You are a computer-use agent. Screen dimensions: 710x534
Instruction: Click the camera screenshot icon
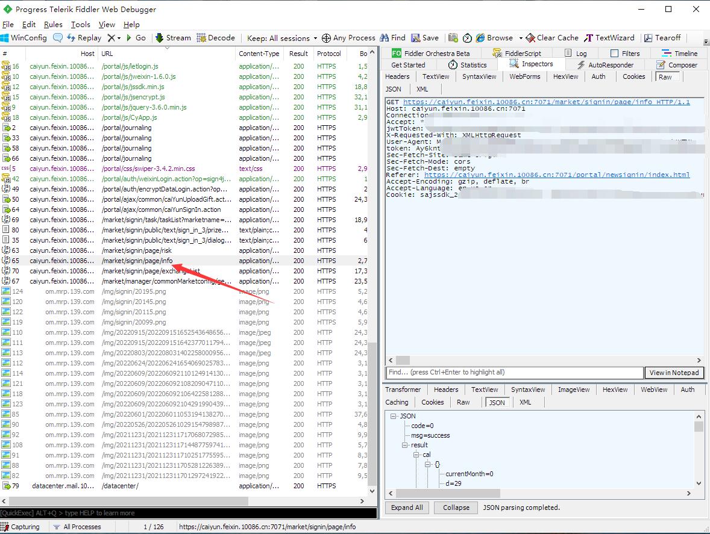coord(453,38)
